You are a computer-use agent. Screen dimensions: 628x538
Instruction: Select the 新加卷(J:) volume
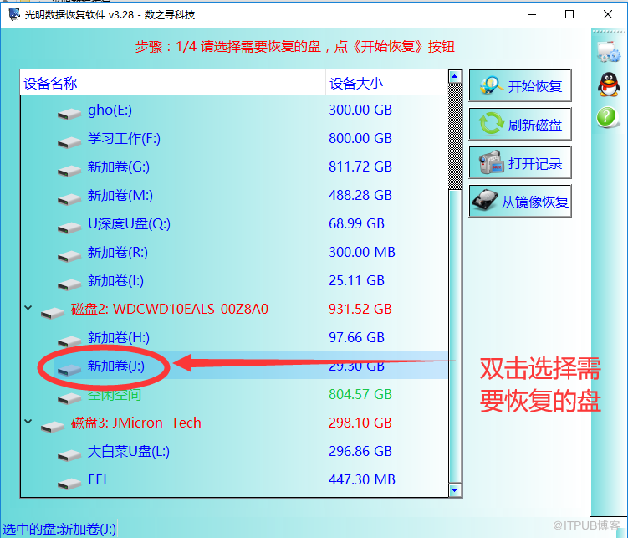(234, 366)
